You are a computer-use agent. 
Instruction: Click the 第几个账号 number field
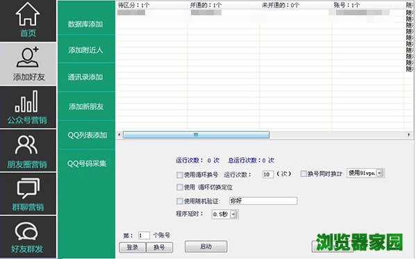coord(144,235)
